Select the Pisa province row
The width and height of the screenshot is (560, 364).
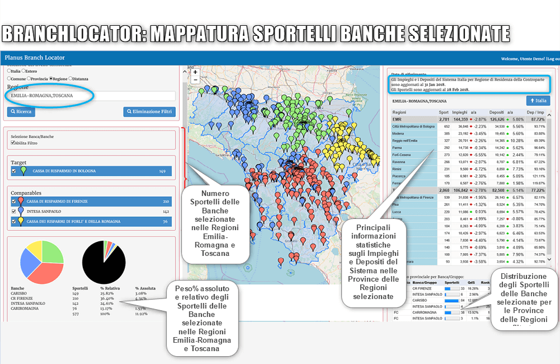[469, 205]
